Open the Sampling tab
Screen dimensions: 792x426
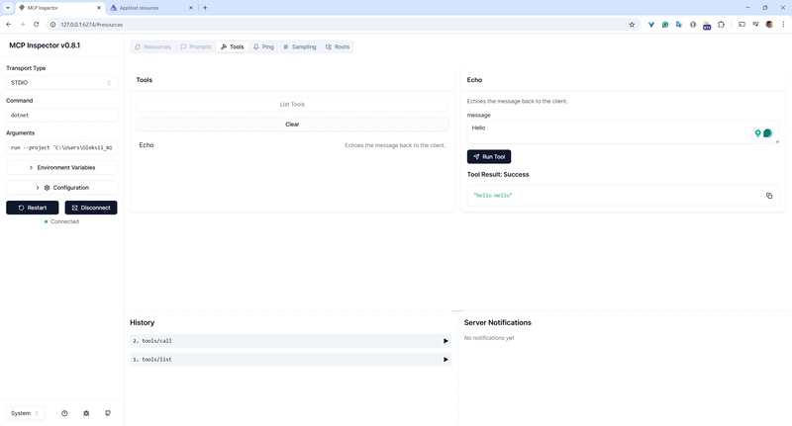(300, 46)
